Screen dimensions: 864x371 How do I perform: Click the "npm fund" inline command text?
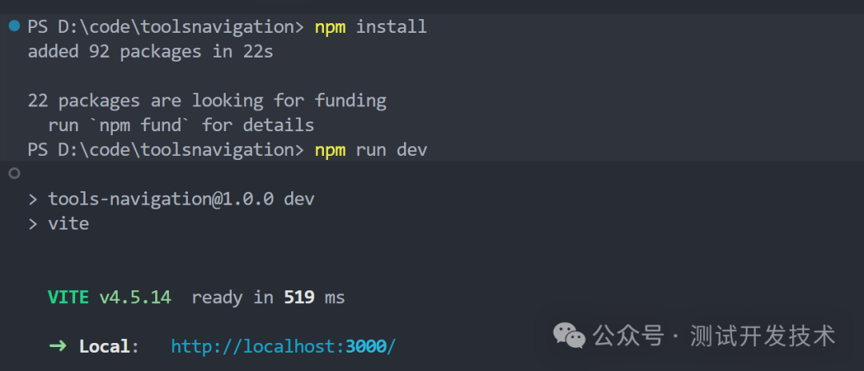click(x=140, y=126)
